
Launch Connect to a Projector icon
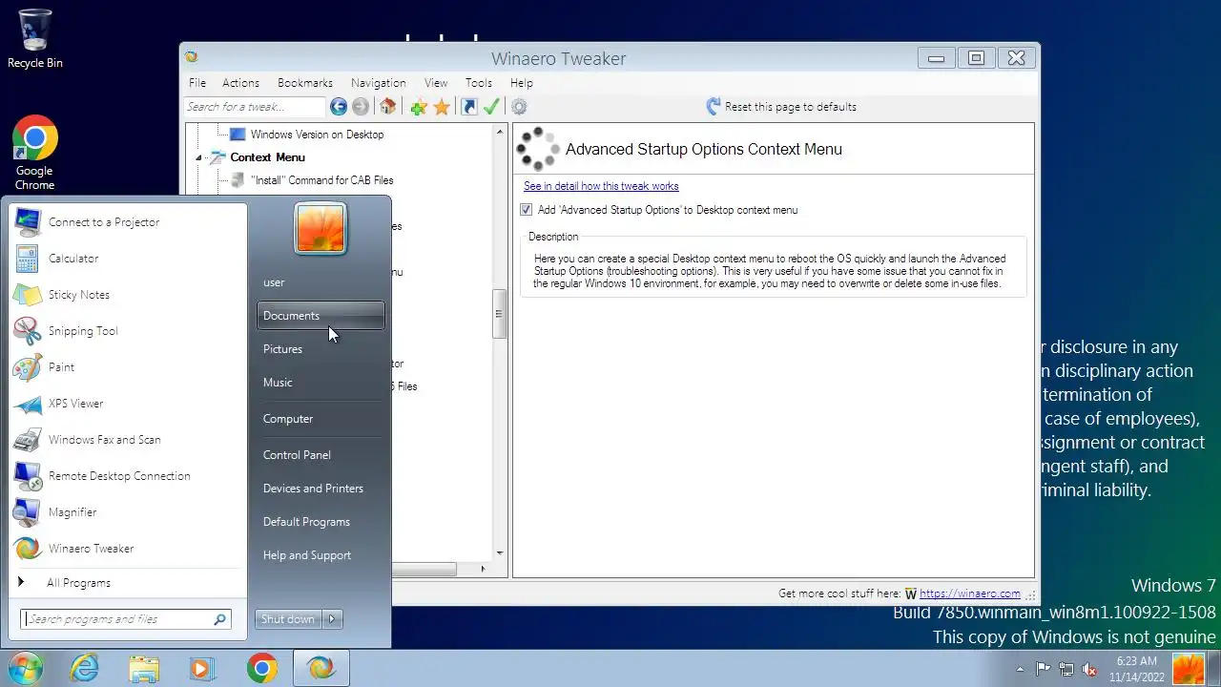28,222
